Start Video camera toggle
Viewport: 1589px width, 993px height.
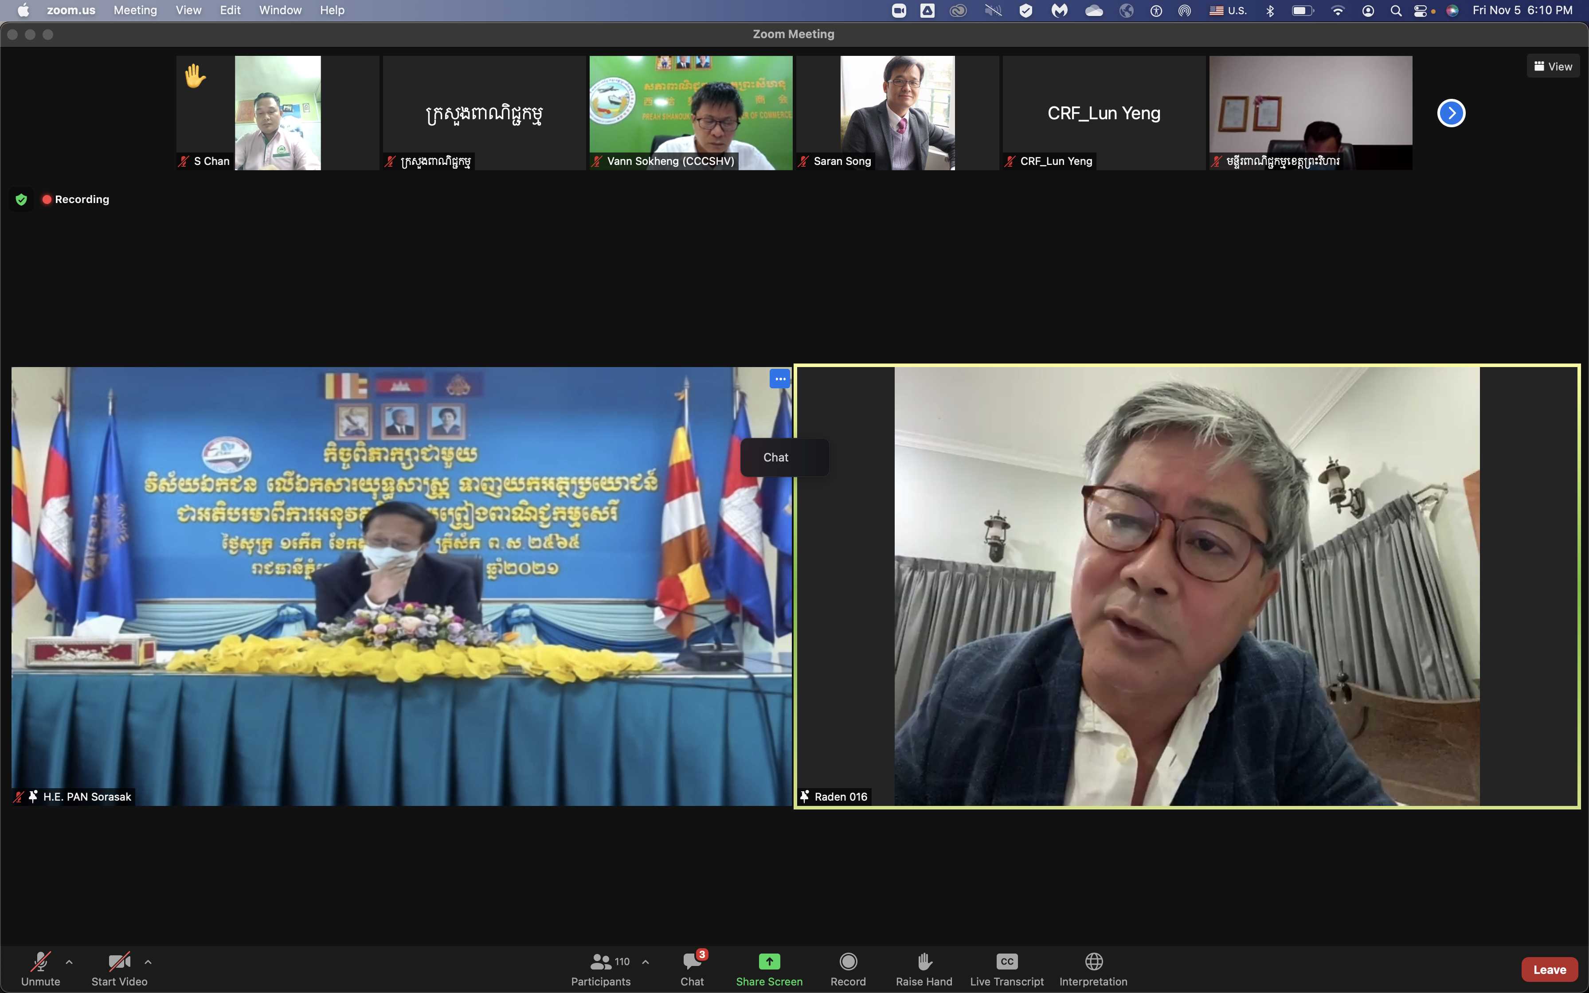pyautogui.click(x=120, y=969)
